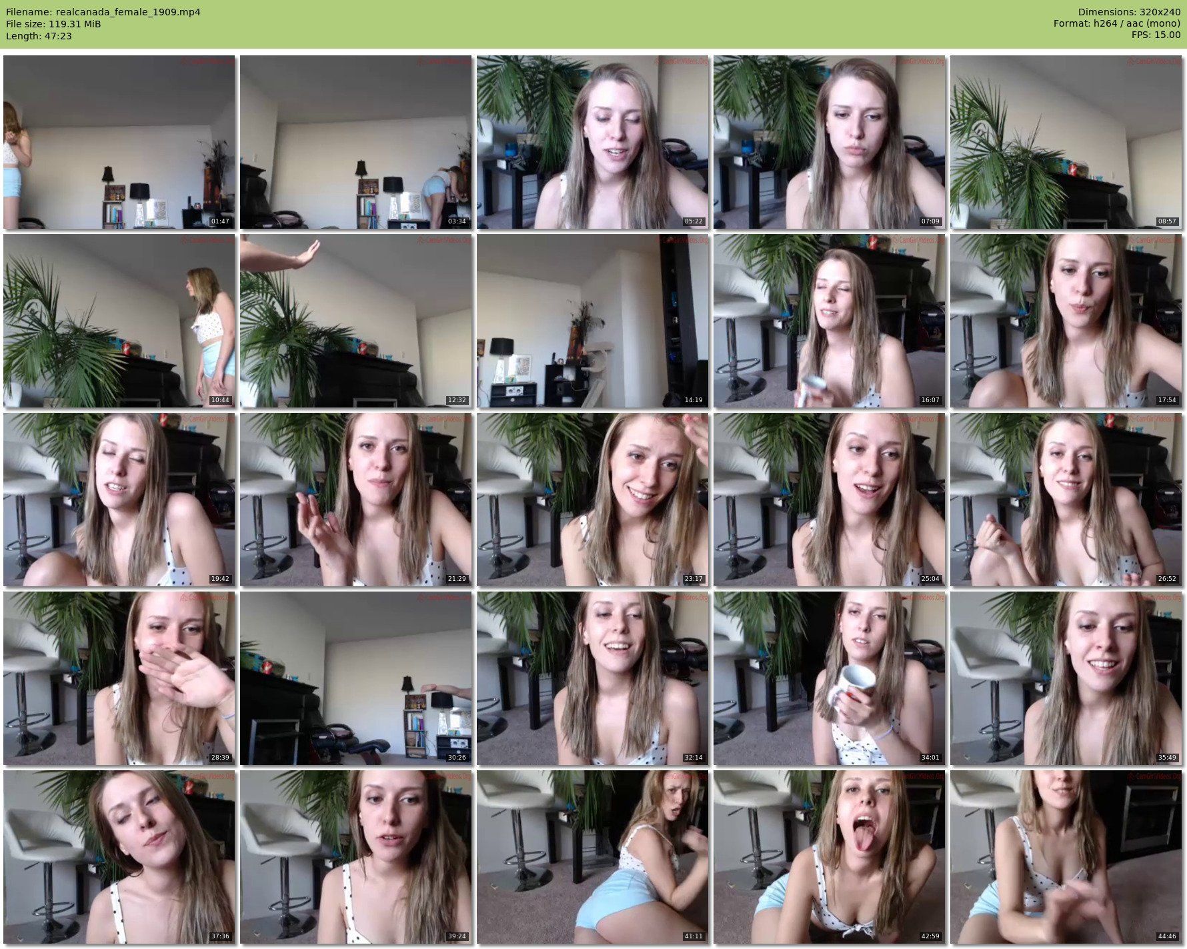This screenshot has width=1187, height=949.
Task: Select the frame marked 03:34
Action: [355, 142]
